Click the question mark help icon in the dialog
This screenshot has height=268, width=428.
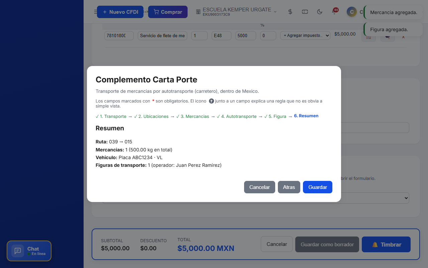[211, 101]
